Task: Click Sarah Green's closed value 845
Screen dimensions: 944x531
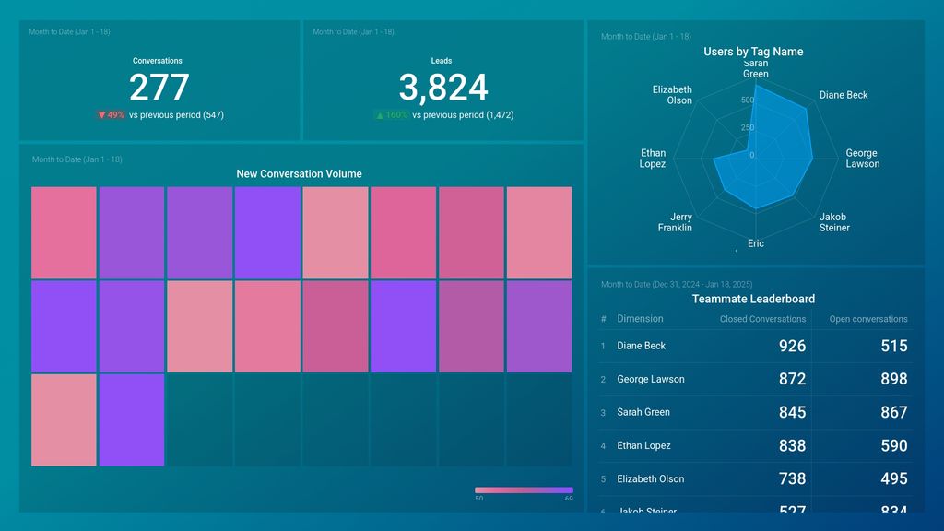Action: pos(792,412)
